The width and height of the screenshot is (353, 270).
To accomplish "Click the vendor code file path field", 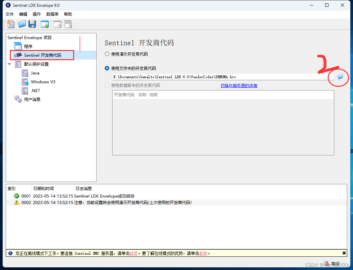I will [x=223, y=77].
